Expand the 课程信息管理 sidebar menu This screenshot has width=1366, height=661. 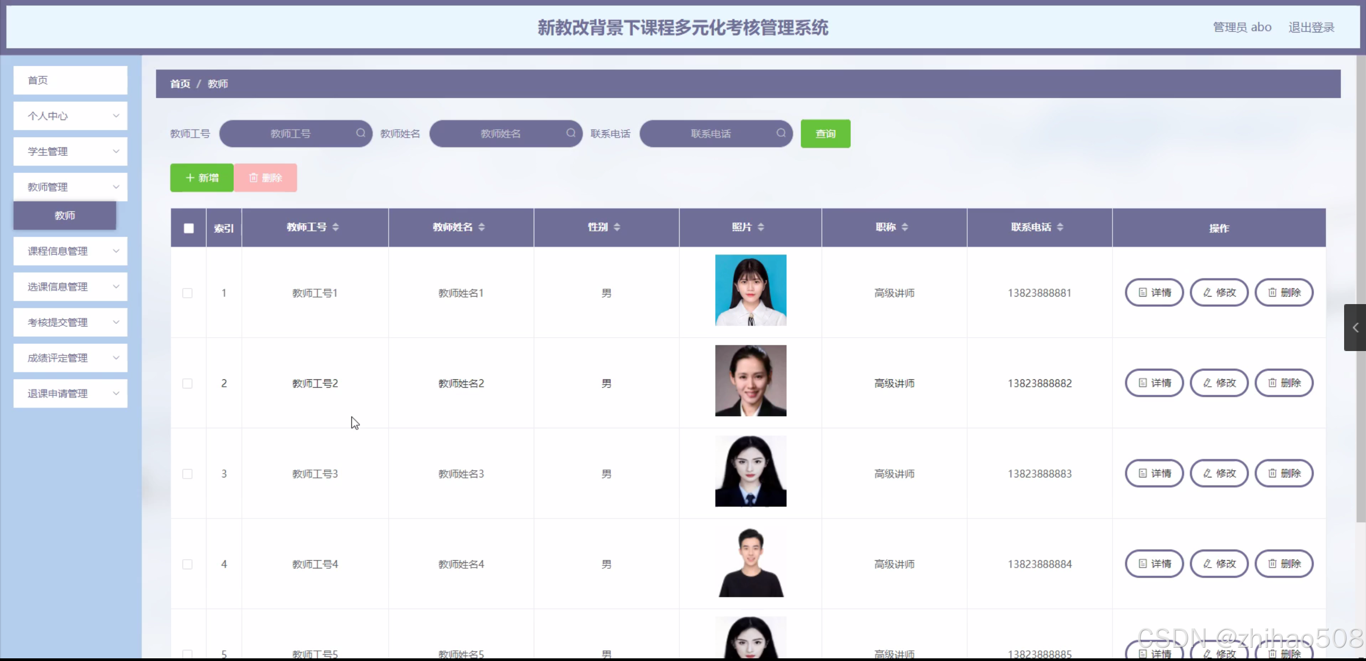coord(70,251)
